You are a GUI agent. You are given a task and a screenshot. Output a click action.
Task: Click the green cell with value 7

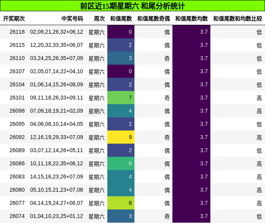click(121, 98)
